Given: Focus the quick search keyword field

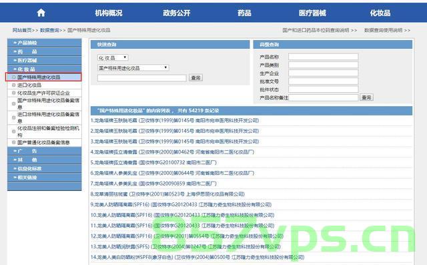Looking at the screenshot, I should point(142,78).
